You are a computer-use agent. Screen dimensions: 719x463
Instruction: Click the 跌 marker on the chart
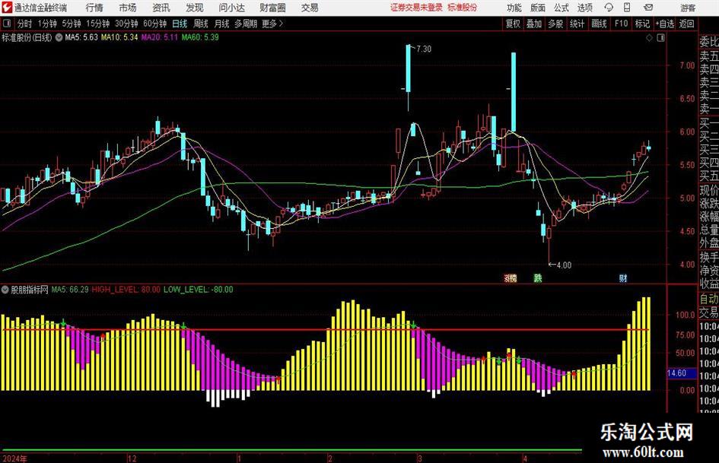tap(538, 277)
